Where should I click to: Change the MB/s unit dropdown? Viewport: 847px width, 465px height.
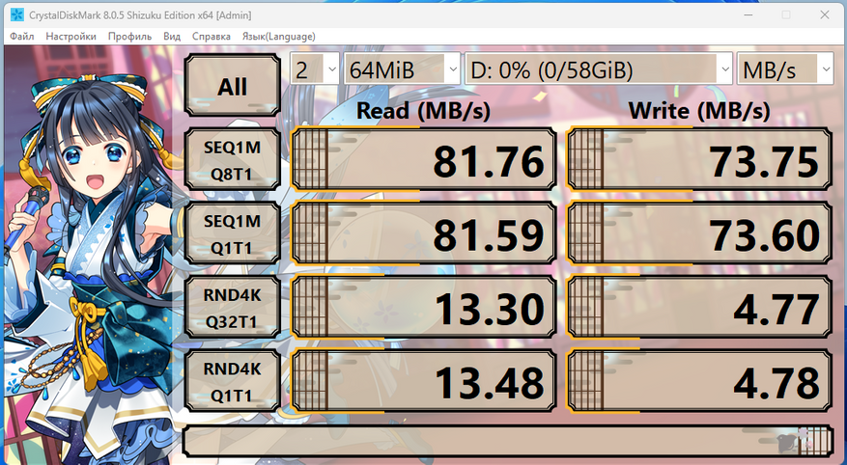785,69
